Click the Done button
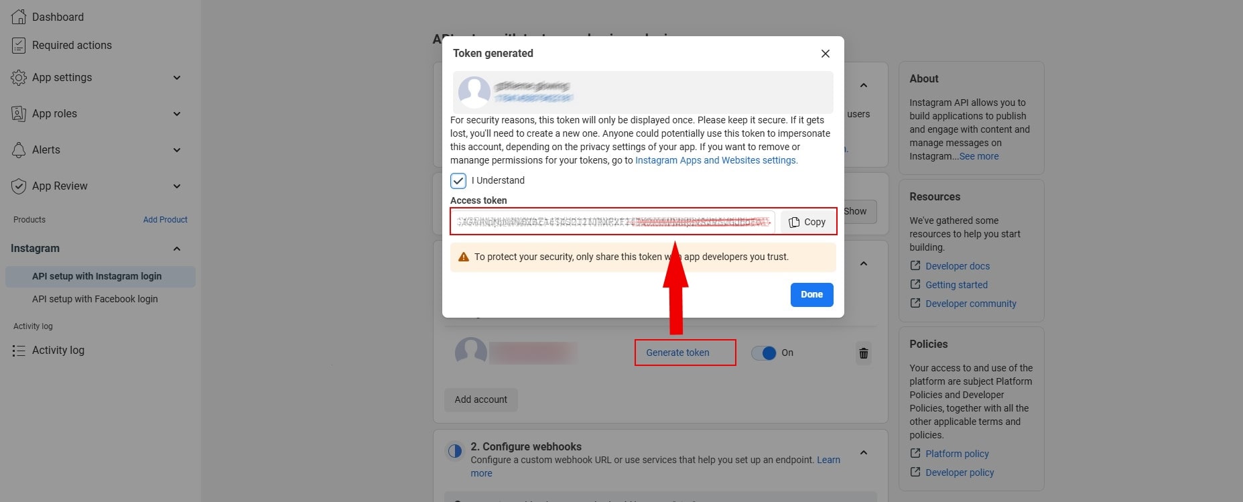This screenshot has width=1243, height=502. pyautogui.click(x=811, y=295)
